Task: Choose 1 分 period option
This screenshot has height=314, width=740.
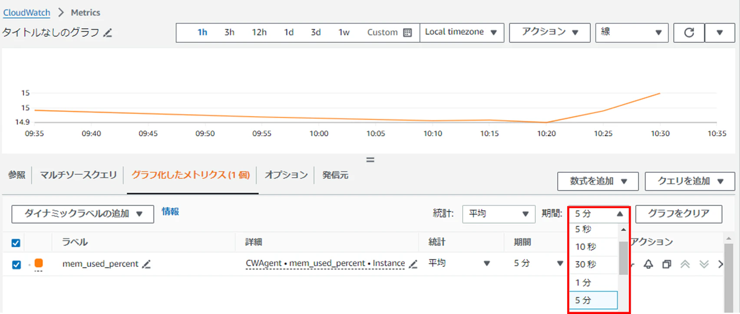Action: [x=593, y=283]
